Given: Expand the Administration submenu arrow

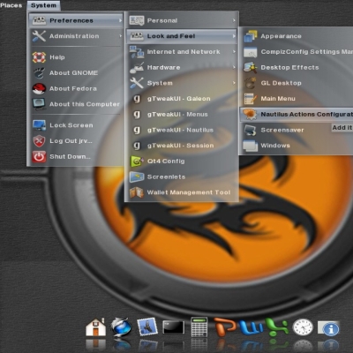Looking at the screenshot, I should (120, 36).
